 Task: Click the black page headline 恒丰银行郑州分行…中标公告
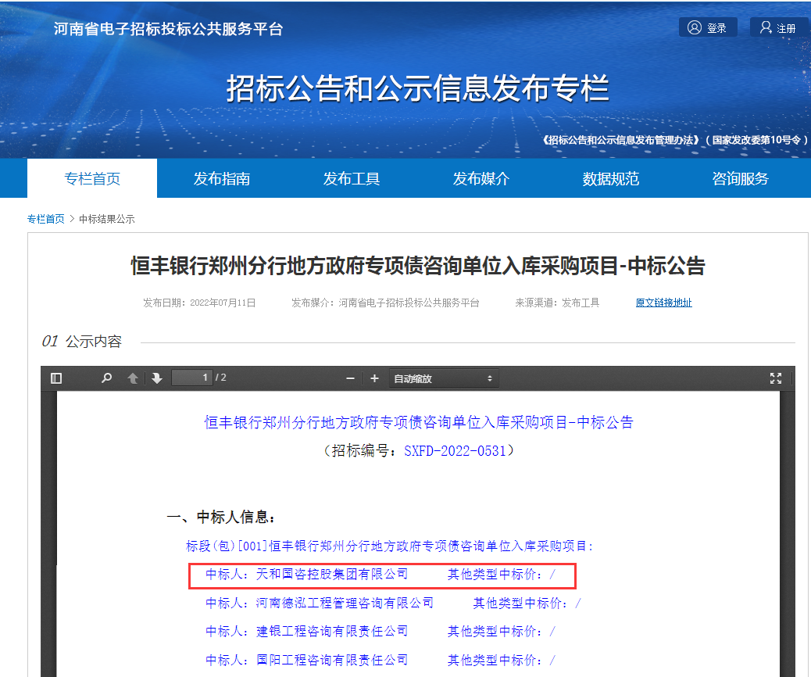coord(418,266)
